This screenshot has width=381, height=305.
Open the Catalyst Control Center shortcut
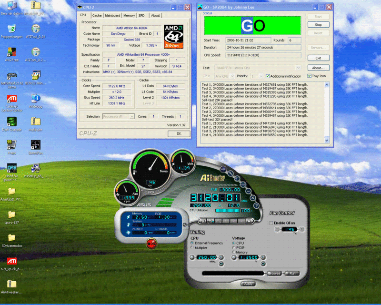pyautogui.click(x=11, y=103)
